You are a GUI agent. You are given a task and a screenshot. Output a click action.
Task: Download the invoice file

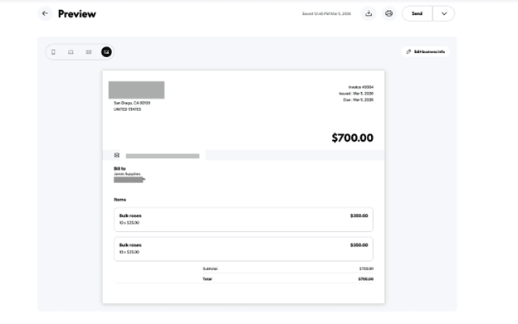click(369, 13)
